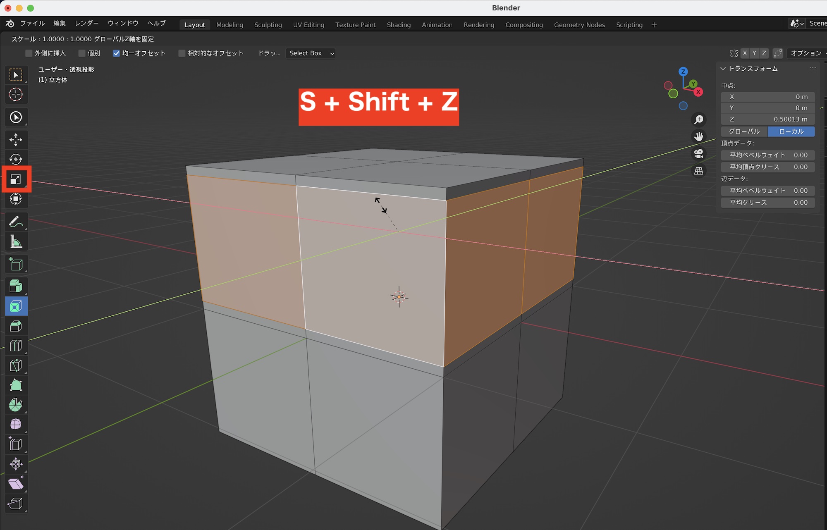This screenshot has width=827, height=530.
Task: Activate the Cursor tool
Action: [x=16, y=95]
